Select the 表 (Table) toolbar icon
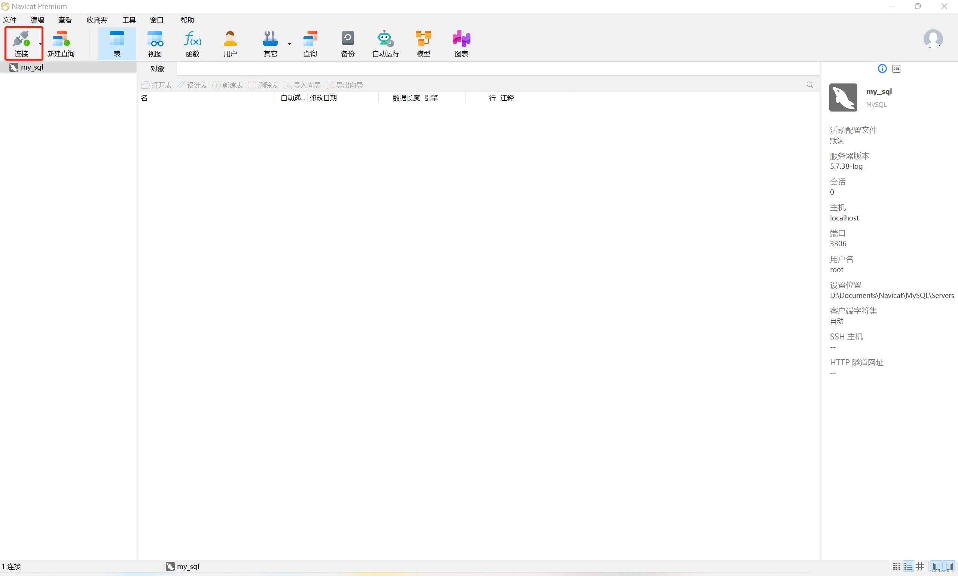Screen dimensions: 958x576 coord(117,43)
